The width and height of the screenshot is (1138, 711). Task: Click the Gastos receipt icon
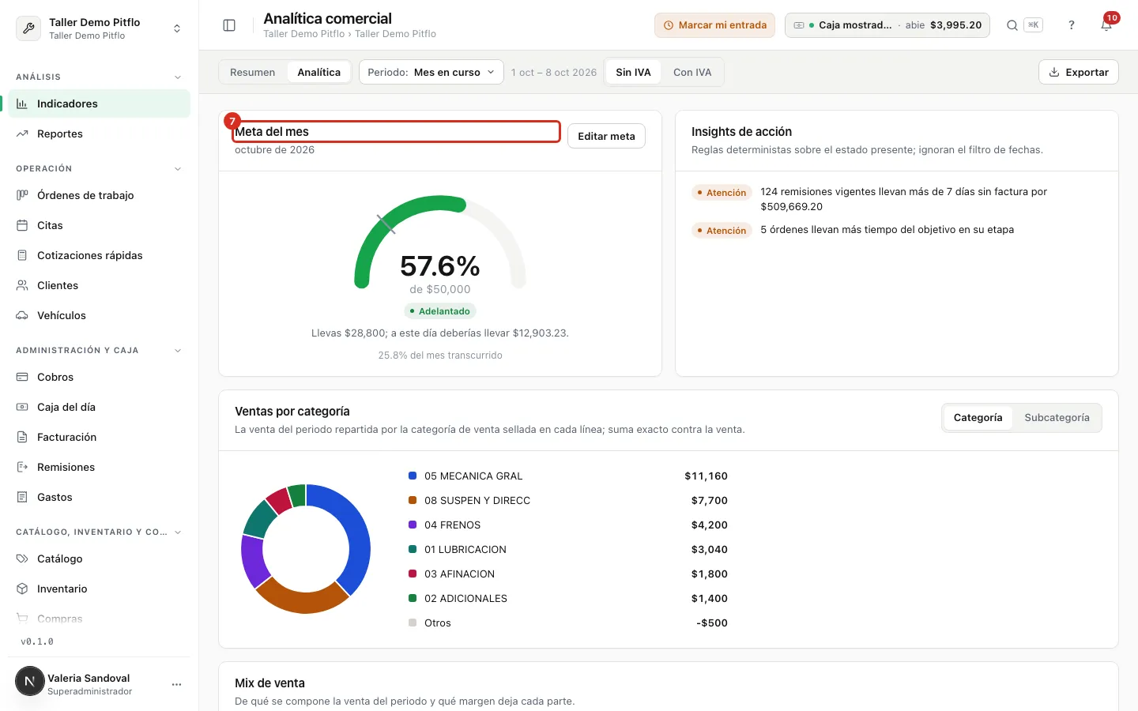click(22, 497)
